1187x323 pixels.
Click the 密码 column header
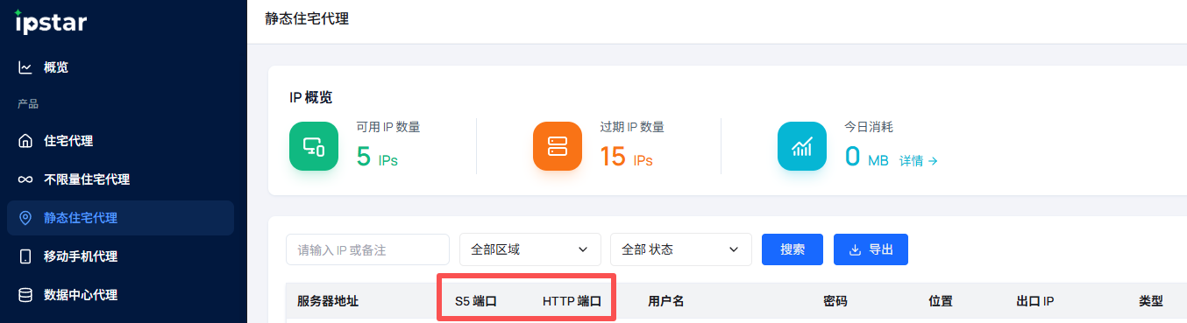835,301
